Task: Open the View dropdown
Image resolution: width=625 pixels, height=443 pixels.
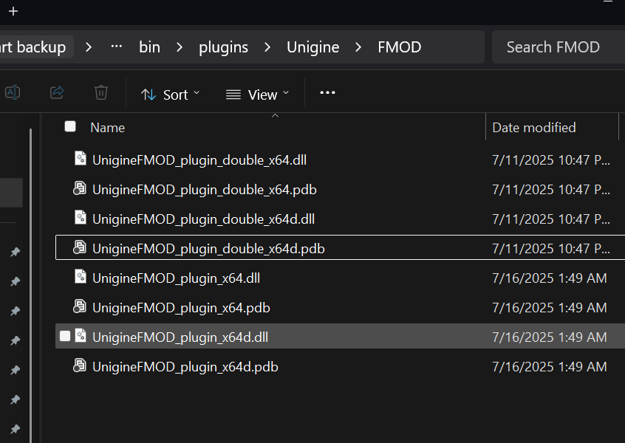Action: pyautogui.click(x=257, y=95)
